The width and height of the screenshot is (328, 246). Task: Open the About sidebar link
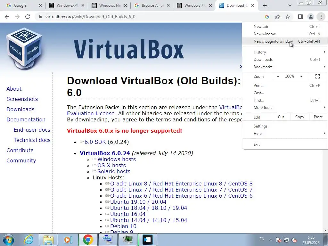(14, 89)
